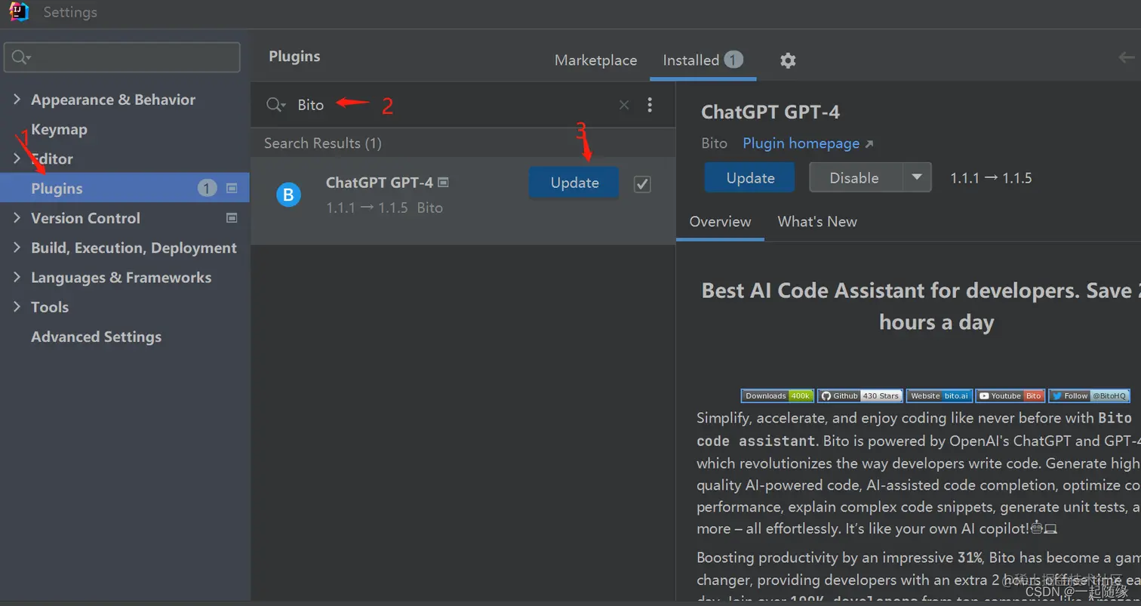Screen dimensions: 1141x606
Task: Open the Twitter Follow @BitoHQ badge
Action: (x=1089, y=395)
